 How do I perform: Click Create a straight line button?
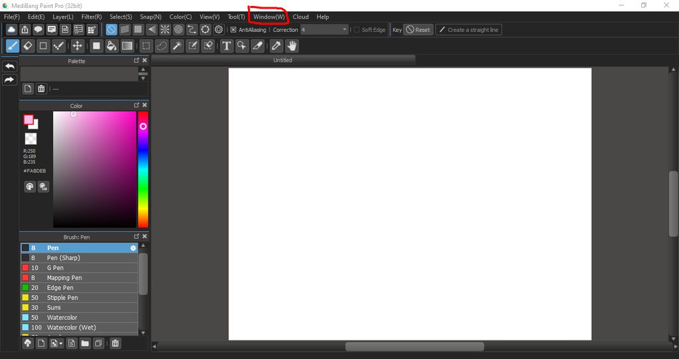point(469,29)
